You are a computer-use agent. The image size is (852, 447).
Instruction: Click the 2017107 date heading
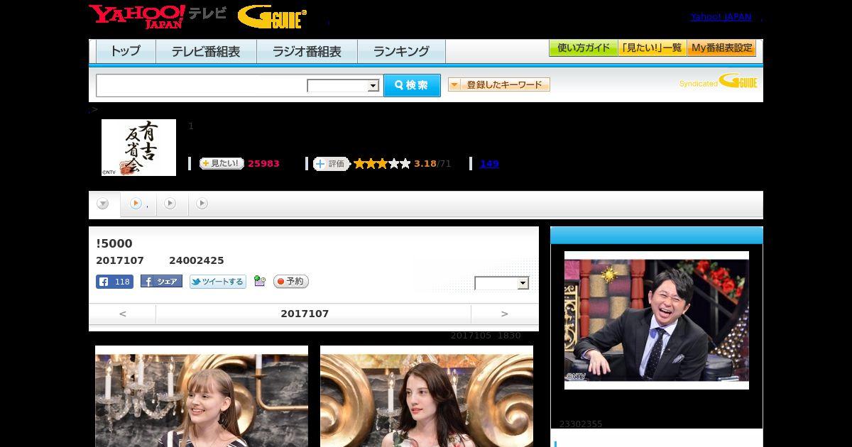tap(305, 314)
